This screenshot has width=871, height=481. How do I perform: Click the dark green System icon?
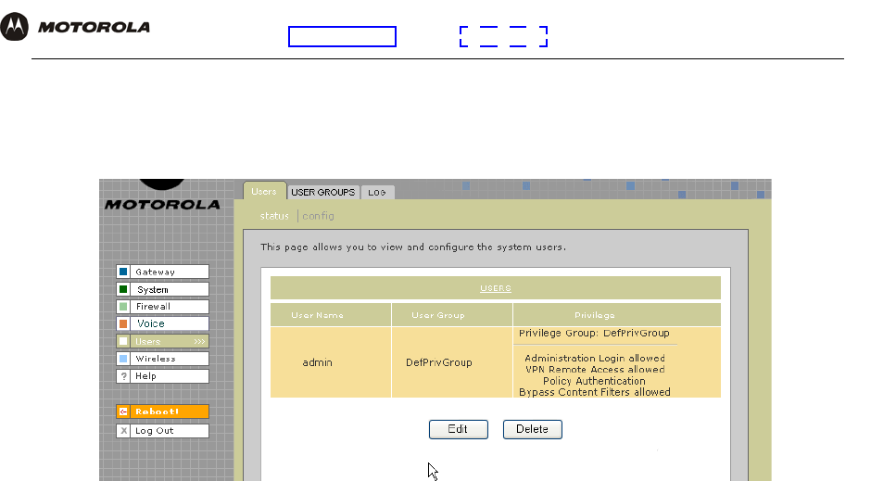[x=123, y=289]
